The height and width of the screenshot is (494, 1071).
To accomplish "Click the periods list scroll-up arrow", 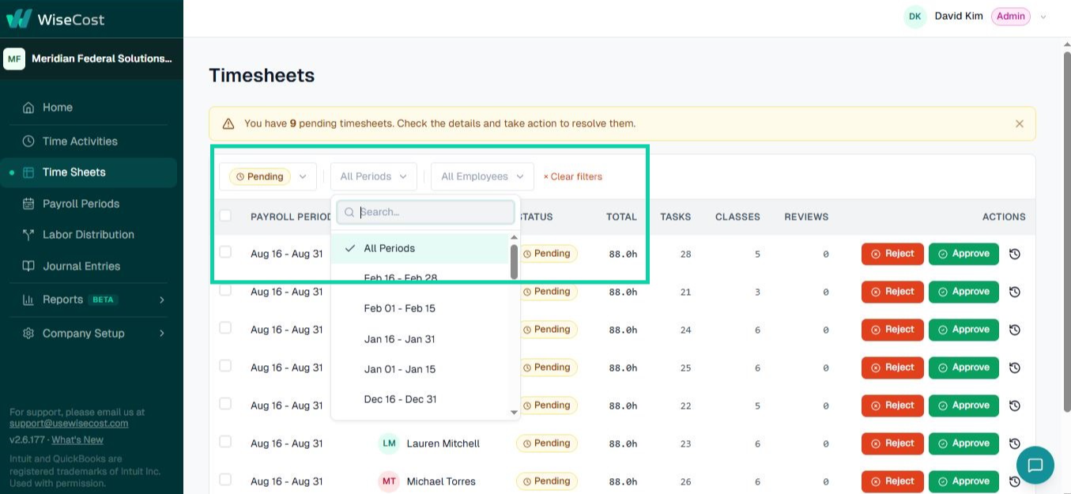I will [514, 237].
